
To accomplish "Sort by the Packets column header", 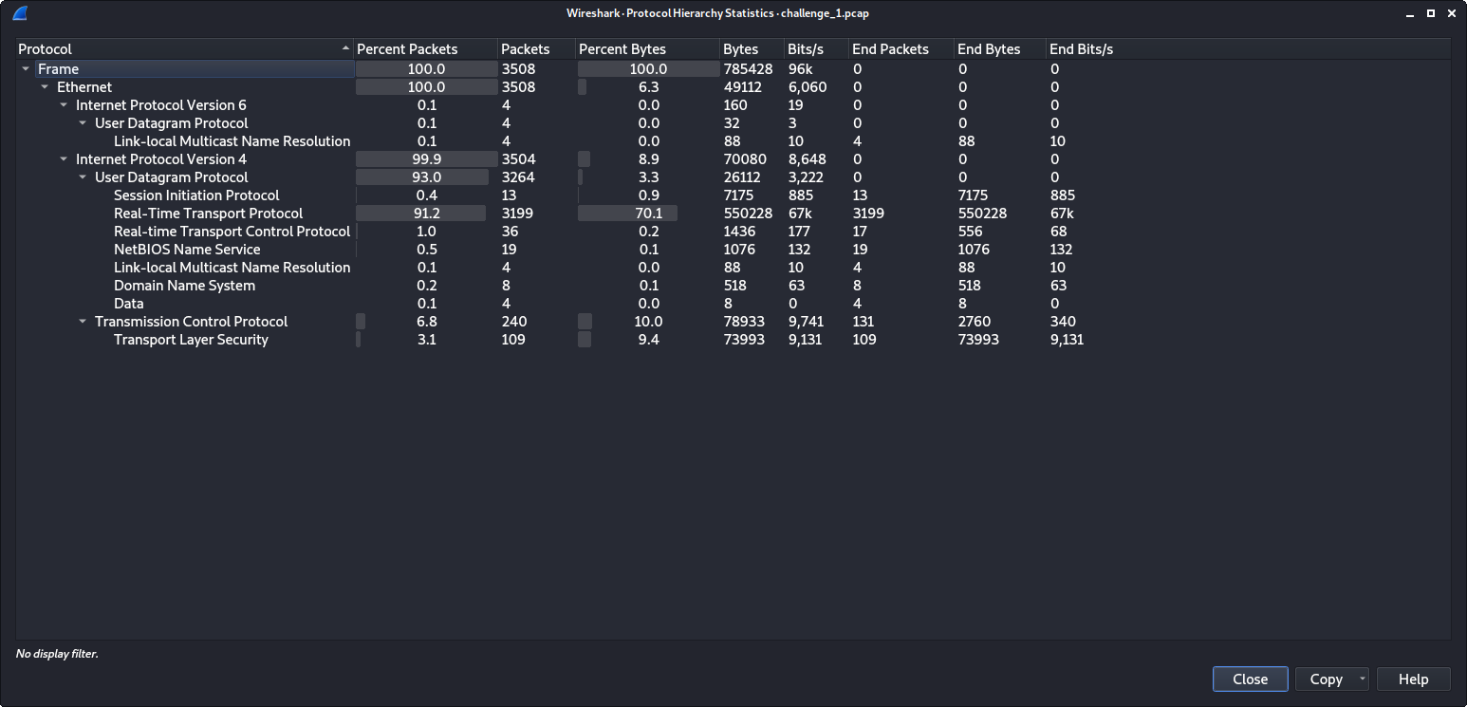I will tap(537, 49).
